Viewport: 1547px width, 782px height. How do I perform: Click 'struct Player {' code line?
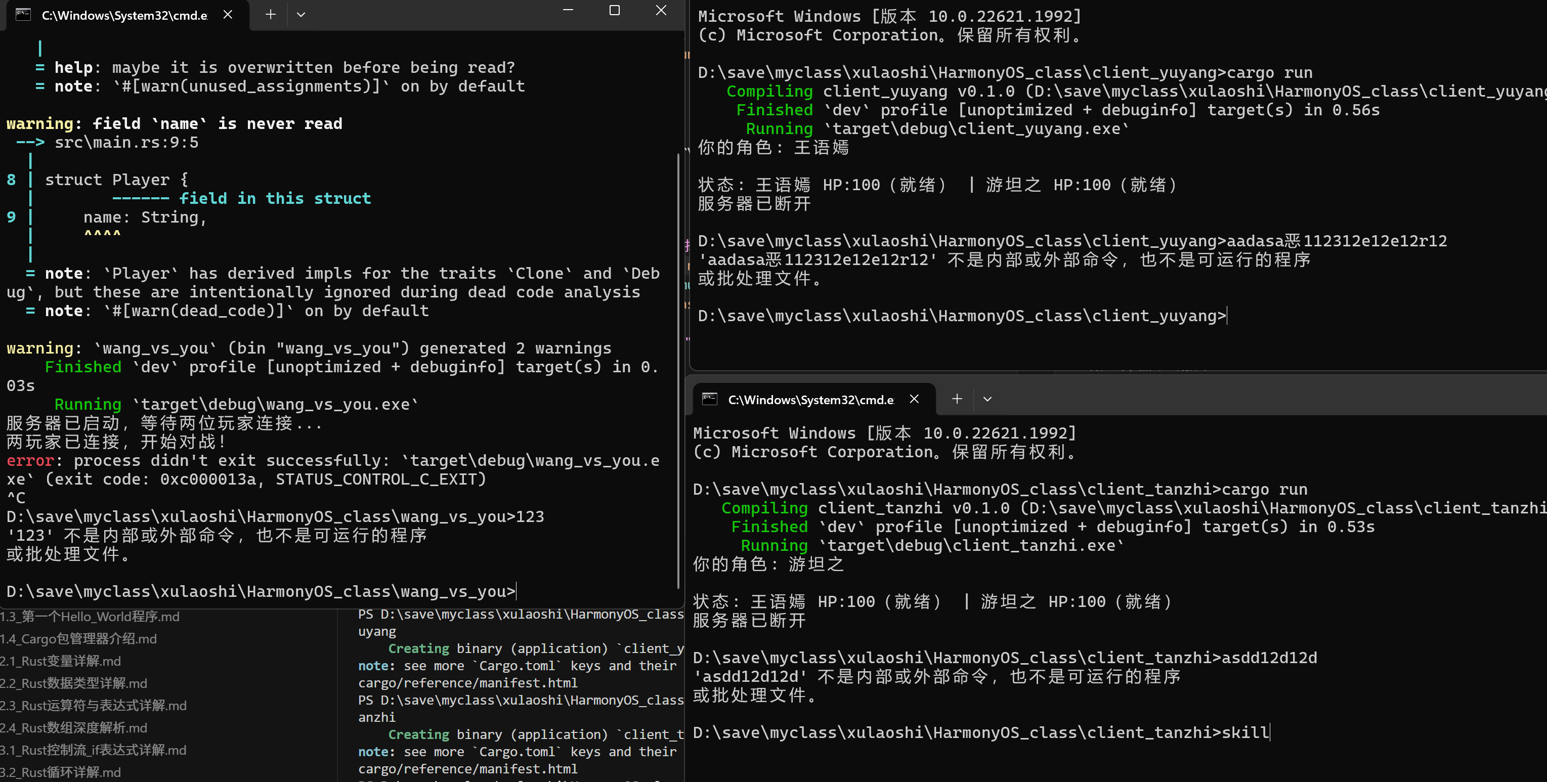pyautogui.click(x=116, y=180)
